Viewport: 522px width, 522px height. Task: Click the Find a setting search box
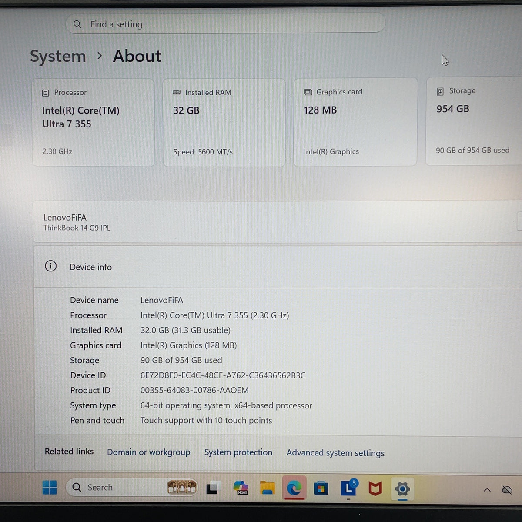click(x=225, y=24)
